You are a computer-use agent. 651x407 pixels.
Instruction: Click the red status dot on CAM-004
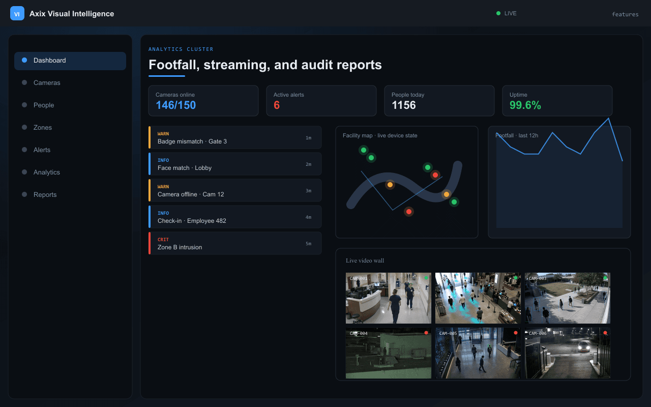tap(426, 333)
